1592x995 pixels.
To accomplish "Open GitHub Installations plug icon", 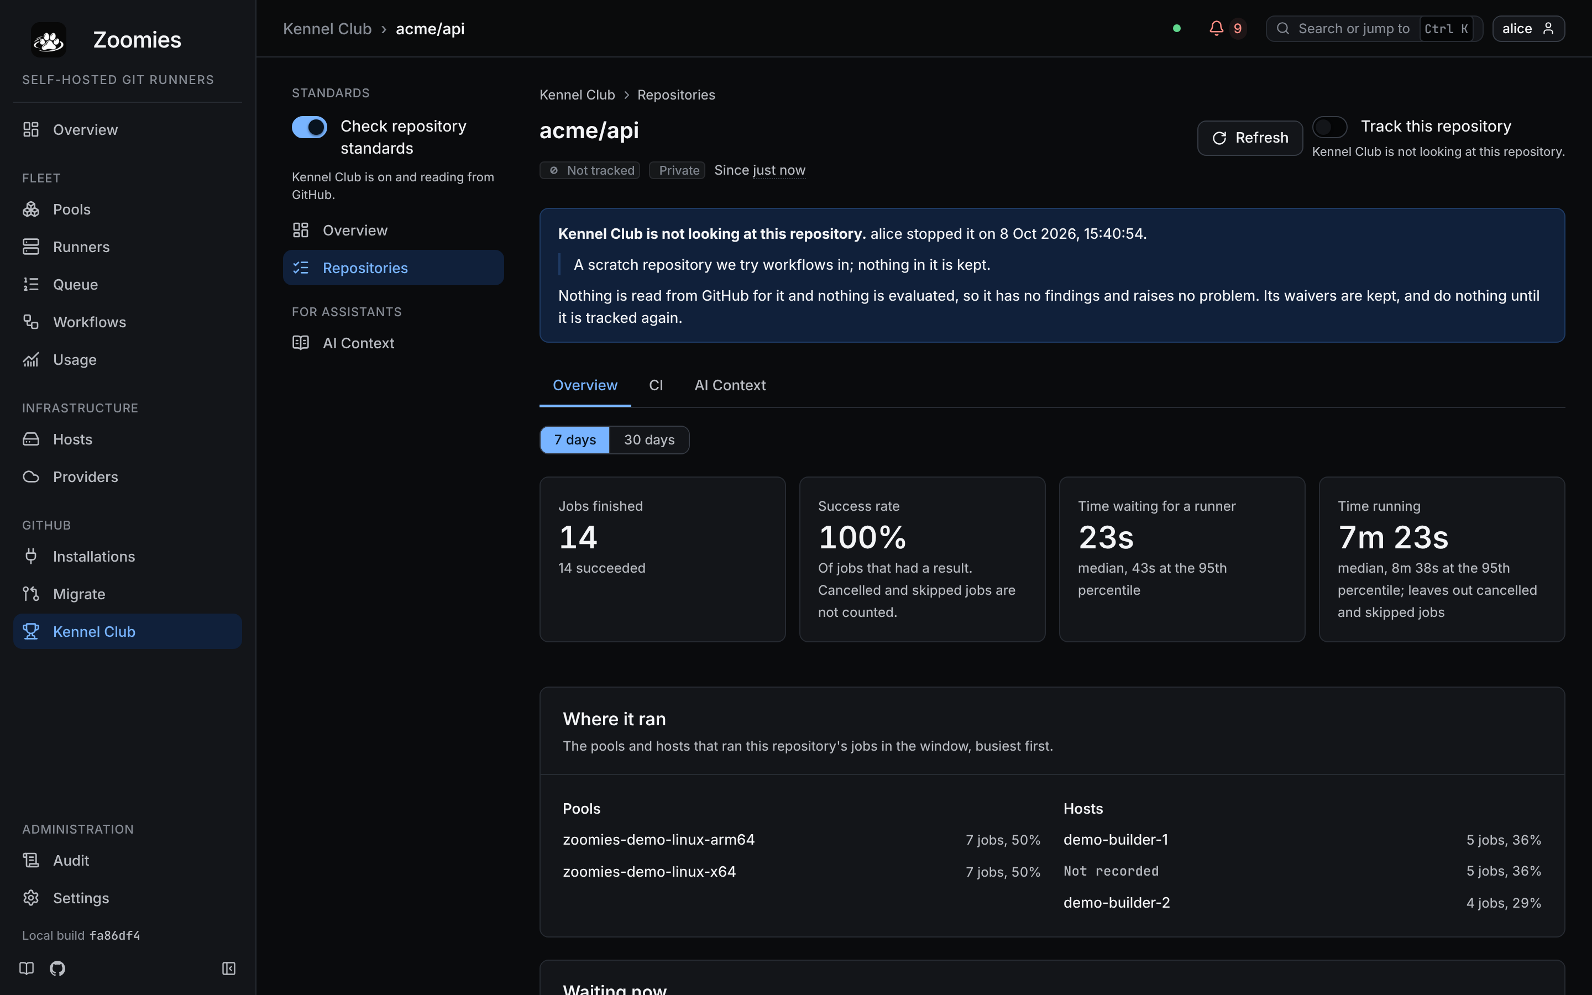I will [x=31, y=556].
